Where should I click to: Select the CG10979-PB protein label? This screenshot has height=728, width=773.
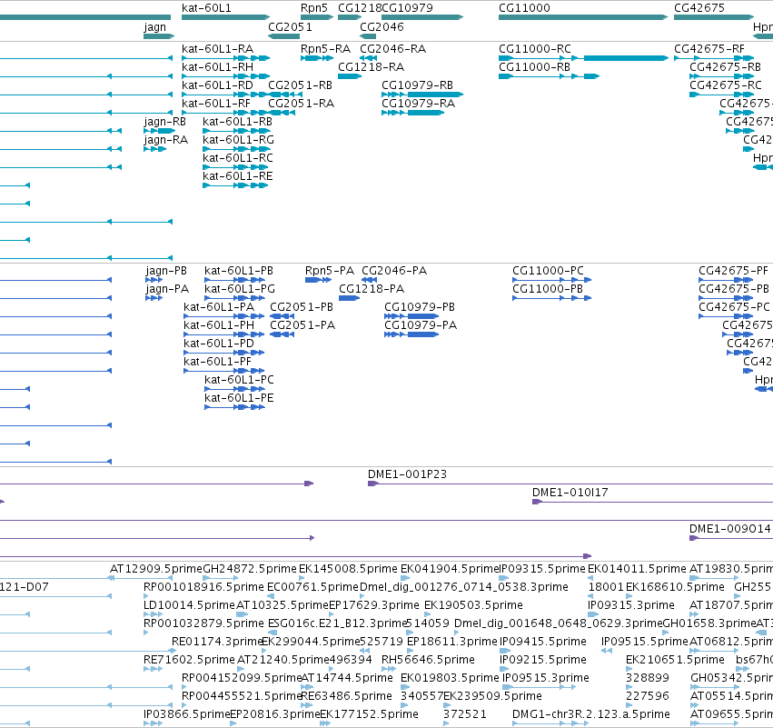[x=420, y=307]
